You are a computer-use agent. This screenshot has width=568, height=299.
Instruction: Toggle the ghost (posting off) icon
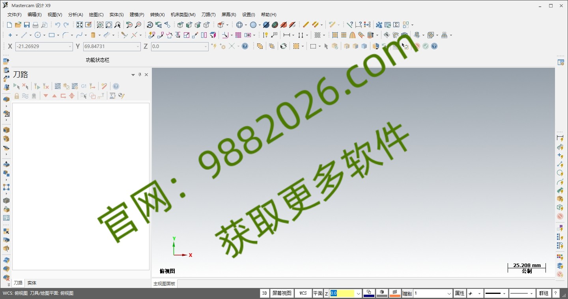(34, 96)
